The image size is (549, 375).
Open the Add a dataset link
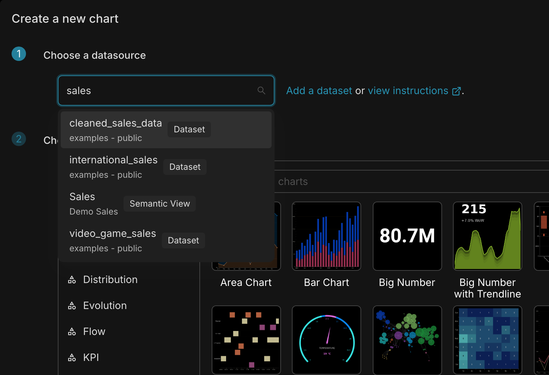coord(319,91)
